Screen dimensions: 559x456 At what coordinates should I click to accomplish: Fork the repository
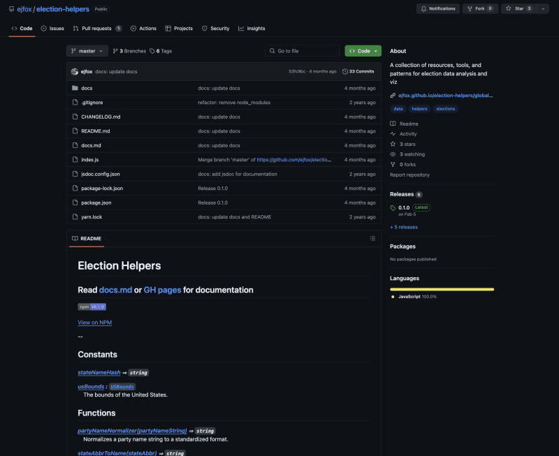(480, 8)
